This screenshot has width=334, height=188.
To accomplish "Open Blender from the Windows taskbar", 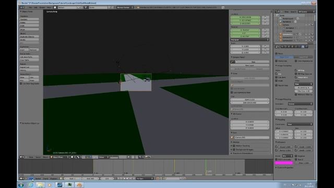I will coord(79,185).
